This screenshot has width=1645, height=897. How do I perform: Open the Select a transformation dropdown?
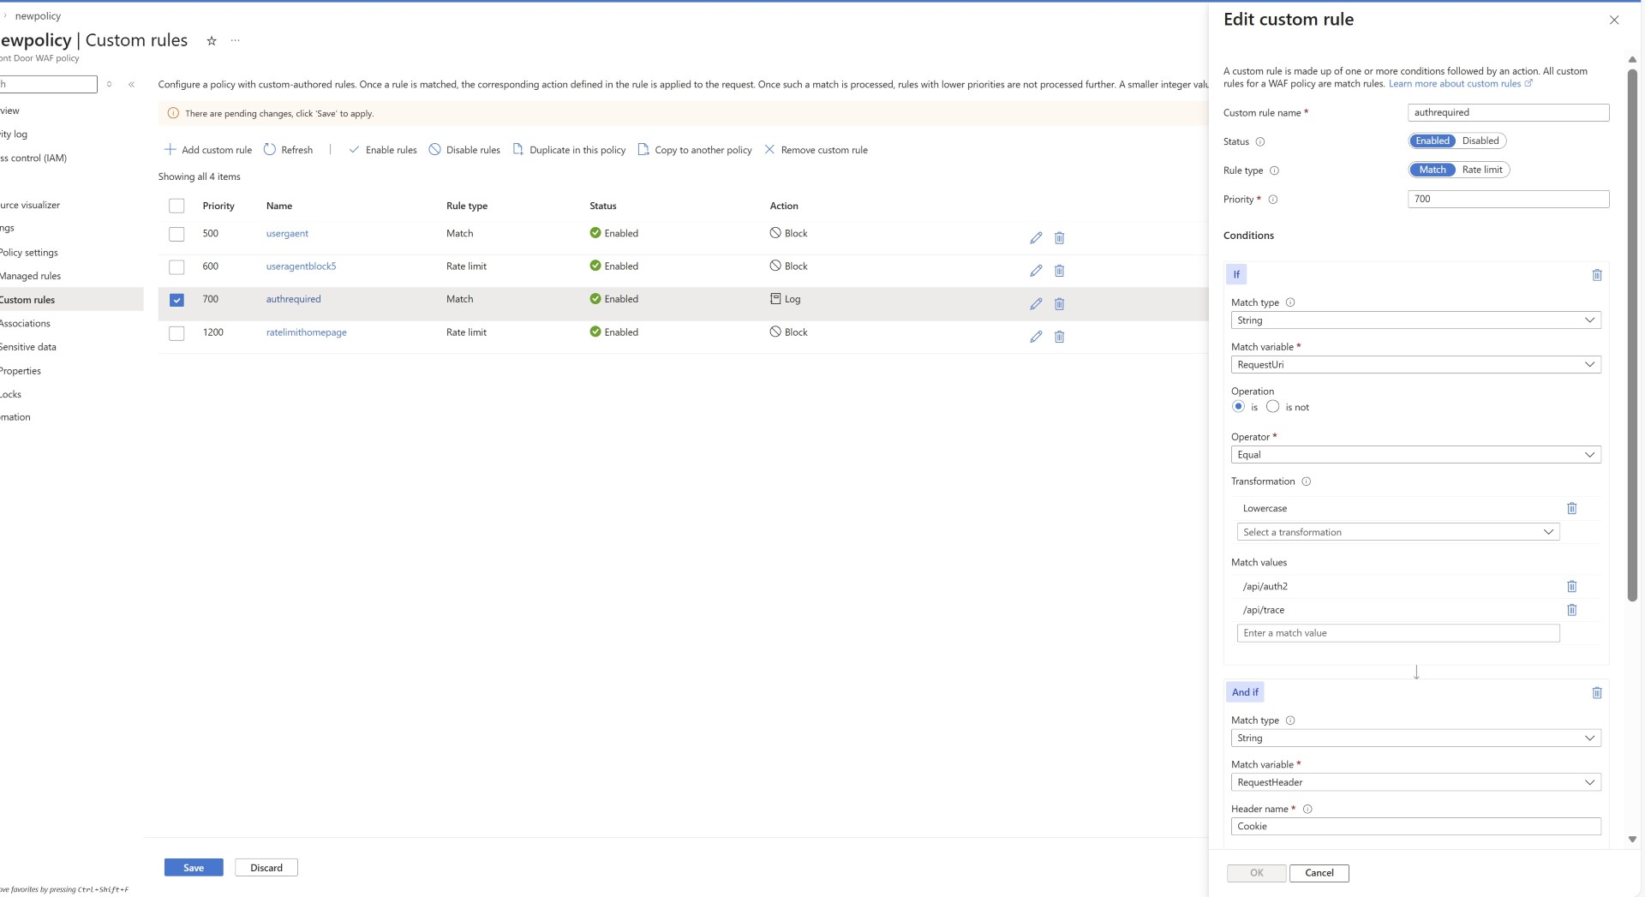tap(1398, 532)
